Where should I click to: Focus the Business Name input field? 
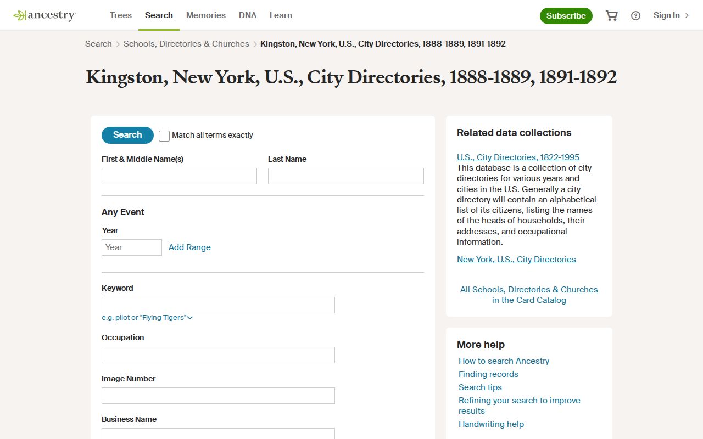coord(218,434)
